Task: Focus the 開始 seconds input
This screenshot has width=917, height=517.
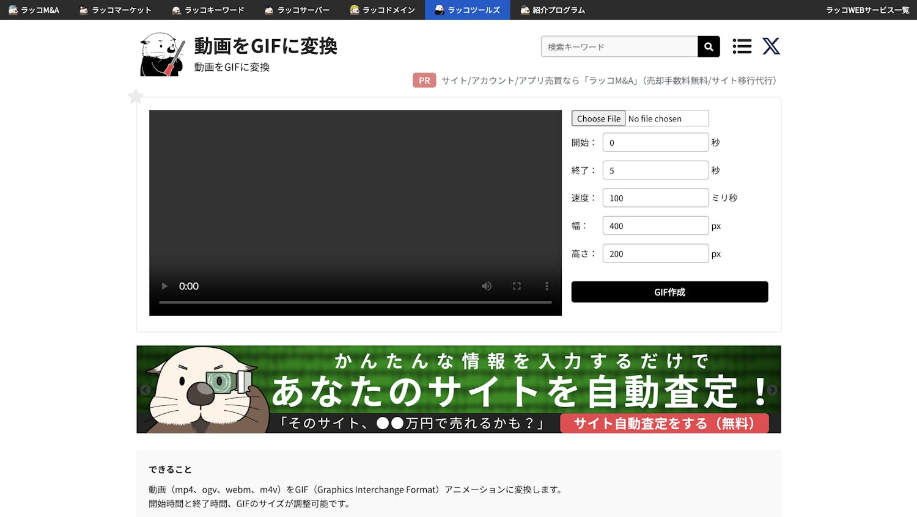Action: [x=655, y=142]
